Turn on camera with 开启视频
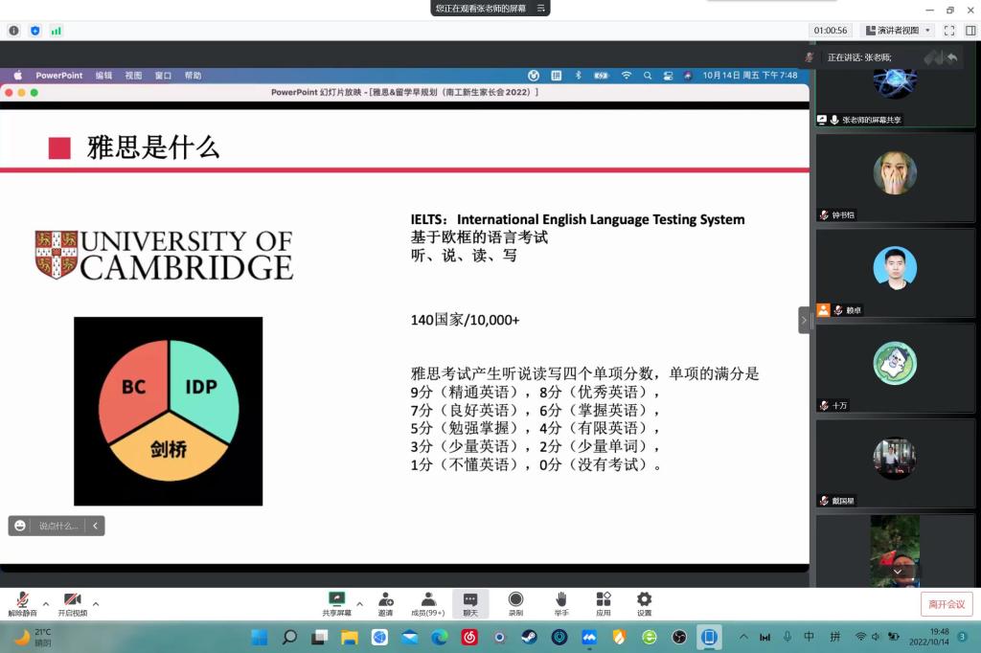Viewport: 981px width, 653px height. pyautogui.click(x=72, y=603)
